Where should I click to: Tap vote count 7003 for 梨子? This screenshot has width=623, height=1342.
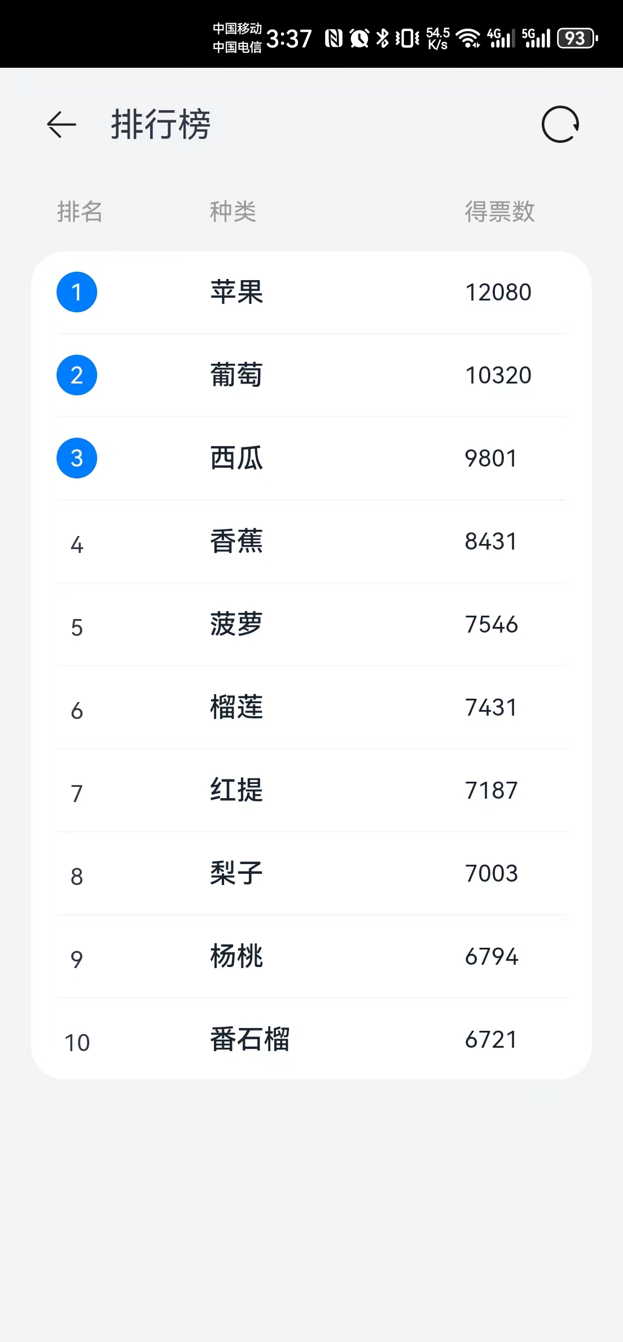pos(491,873)
